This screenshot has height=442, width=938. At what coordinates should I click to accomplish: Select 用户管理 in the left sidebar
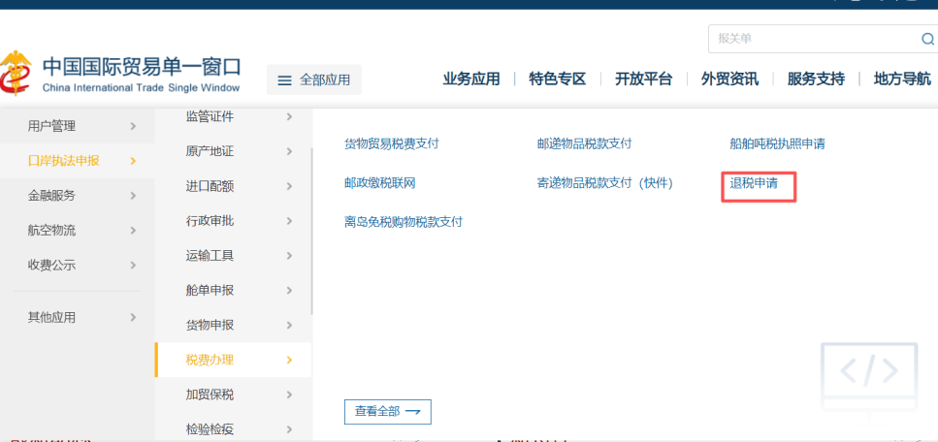78,126
